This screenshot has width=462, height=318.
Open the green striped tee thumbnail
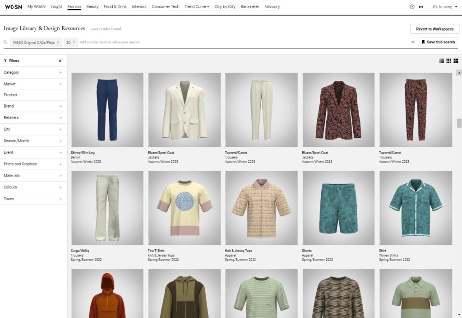[x=261, y=293]
